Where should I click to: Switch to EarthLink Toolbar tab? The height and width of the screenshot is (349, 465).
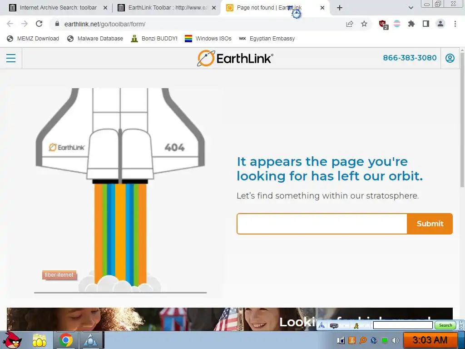pyautogui.click(x=168, y=8)
